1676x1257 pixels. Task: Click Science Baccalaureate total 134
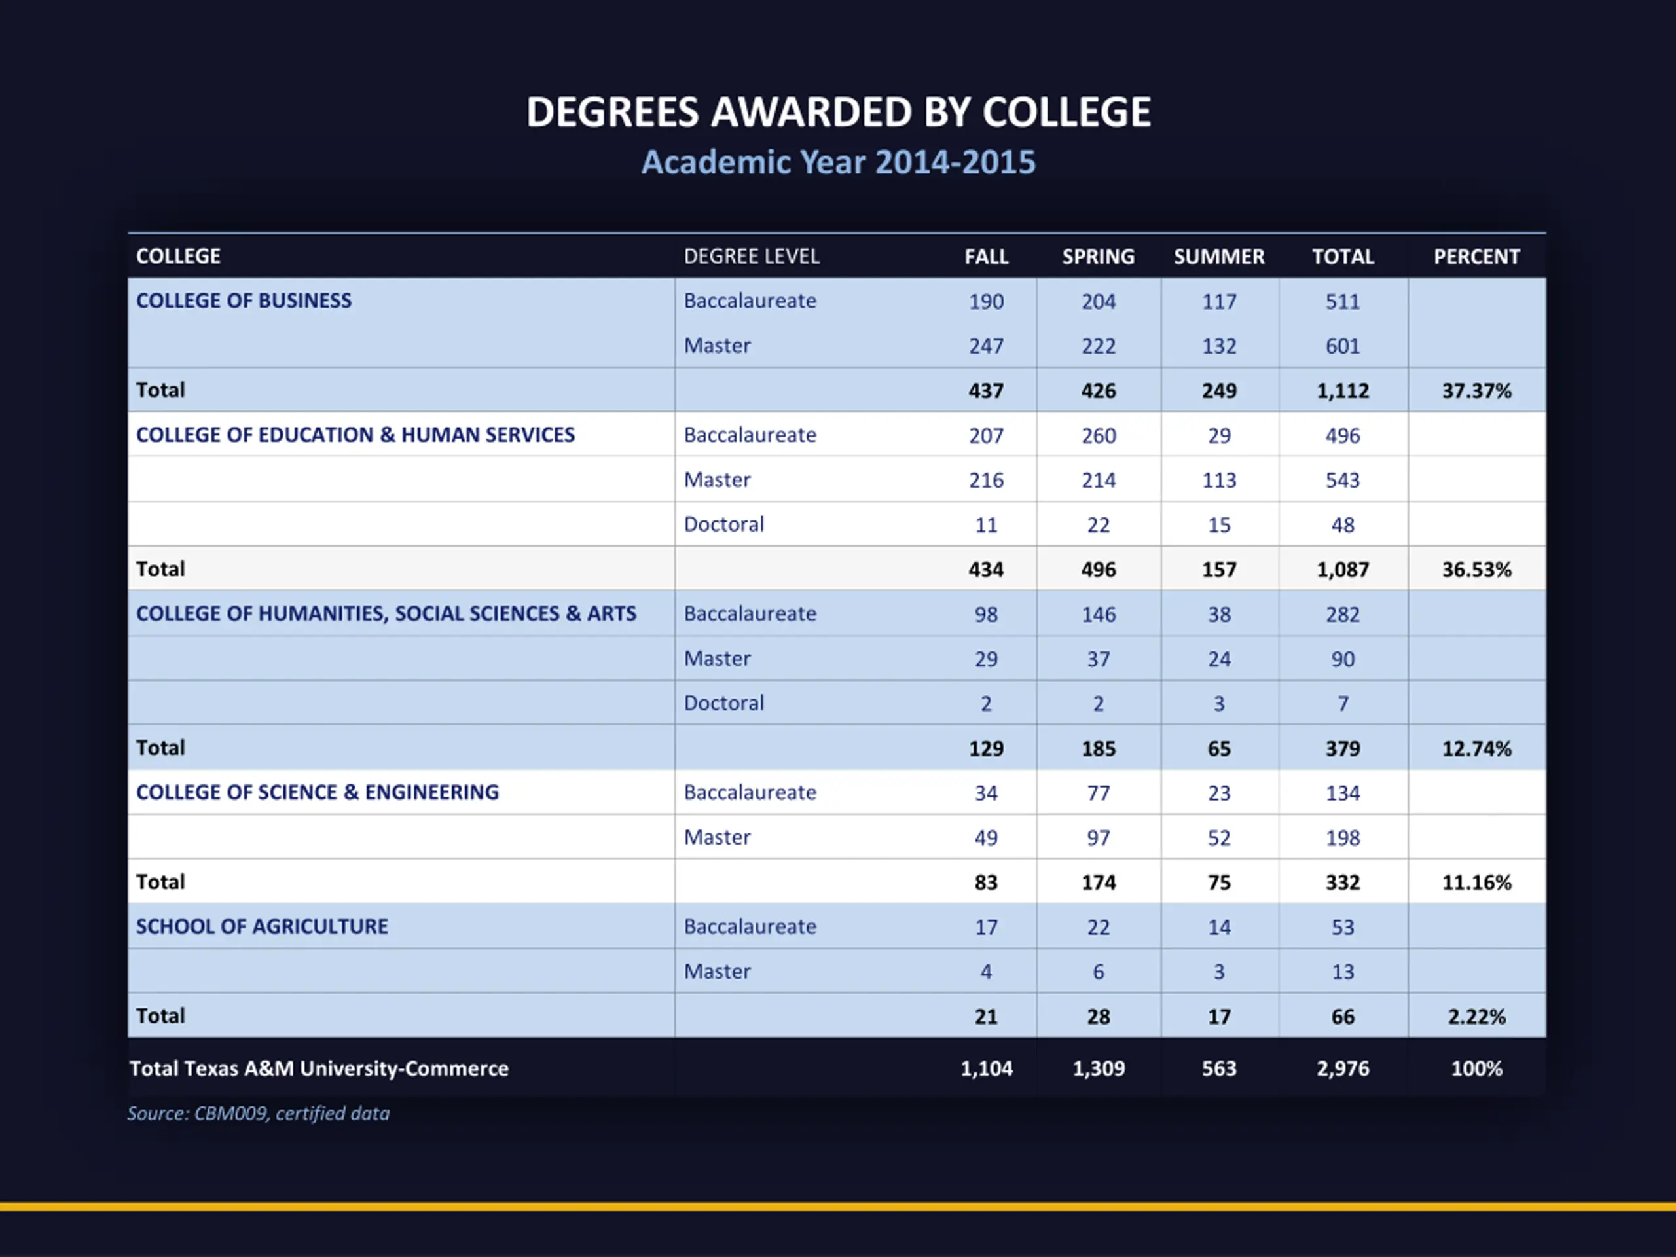(x=1343, y=793)
